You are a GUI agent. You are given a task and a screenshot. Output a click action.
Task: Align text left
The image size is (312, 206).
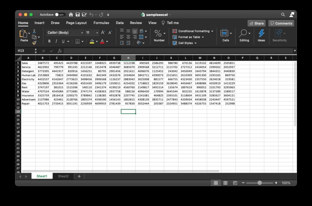coord(122,37)
